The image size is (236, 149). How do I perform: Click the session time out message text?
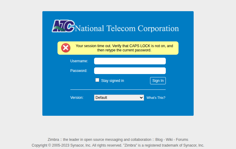tap(124, 48)
